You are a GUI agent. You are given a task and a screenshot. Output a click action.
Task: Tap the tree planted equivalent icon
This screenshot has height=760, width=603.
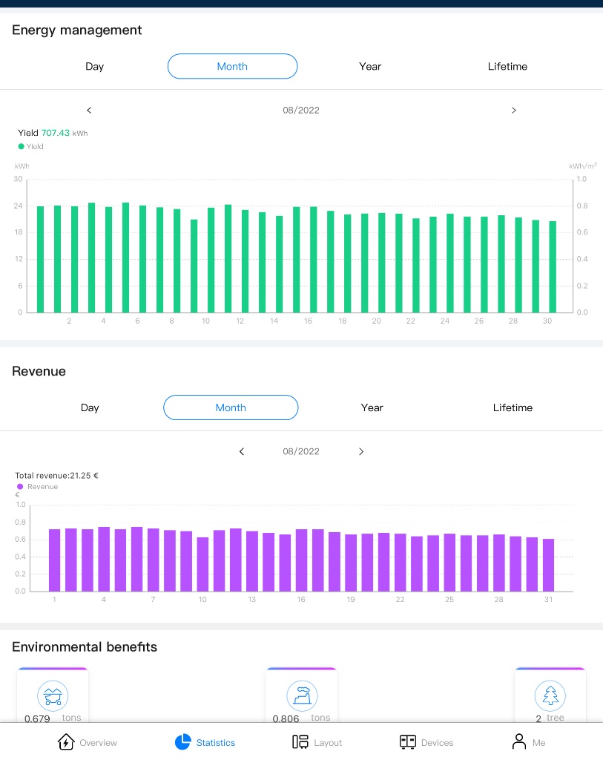click(550, 696)
